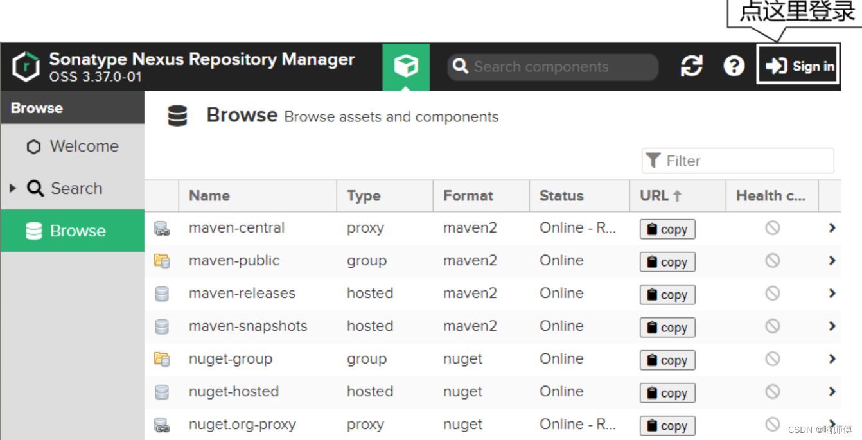Sort by the Type column header

click(x=385, y=196)
